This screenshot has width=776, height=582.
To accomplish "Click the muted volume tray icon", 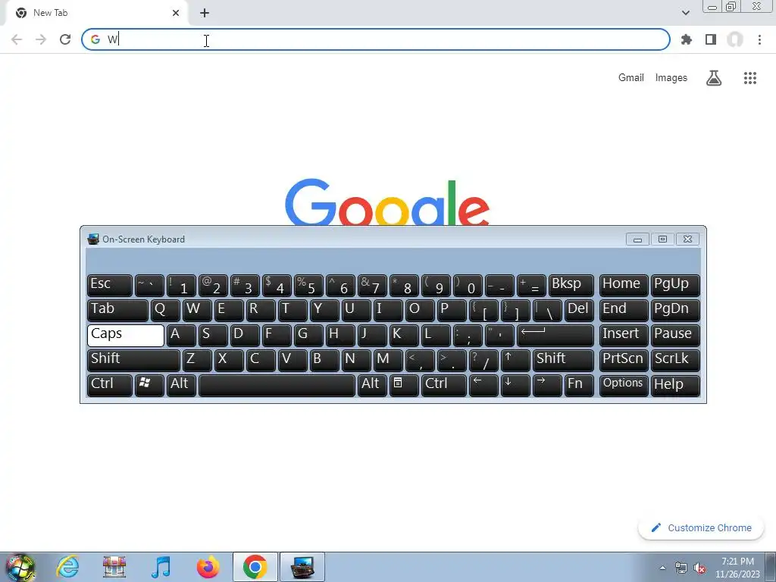I will pos(699,568).
